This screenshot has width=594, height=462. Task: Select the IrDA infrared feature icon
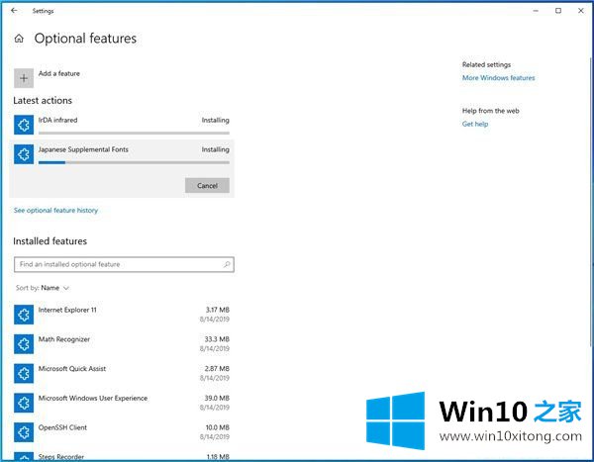click(x=24, y=125)
